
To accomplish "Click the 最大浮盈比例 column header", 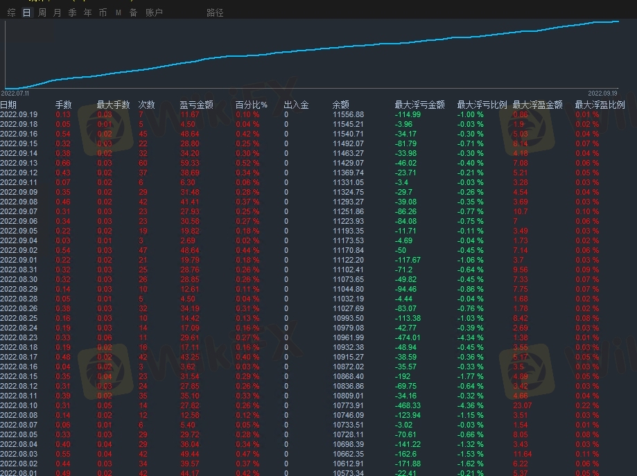I will tap(600, 105).
